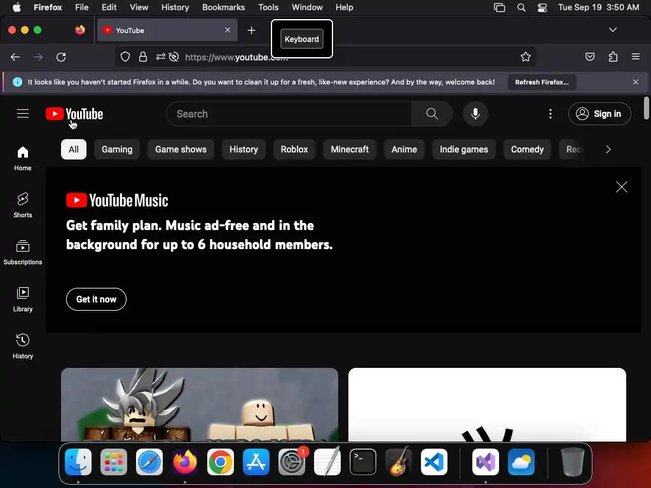Open the Window menu
Image resolution: width=651 pixels, height=488 pixels.
coord(307,7)
